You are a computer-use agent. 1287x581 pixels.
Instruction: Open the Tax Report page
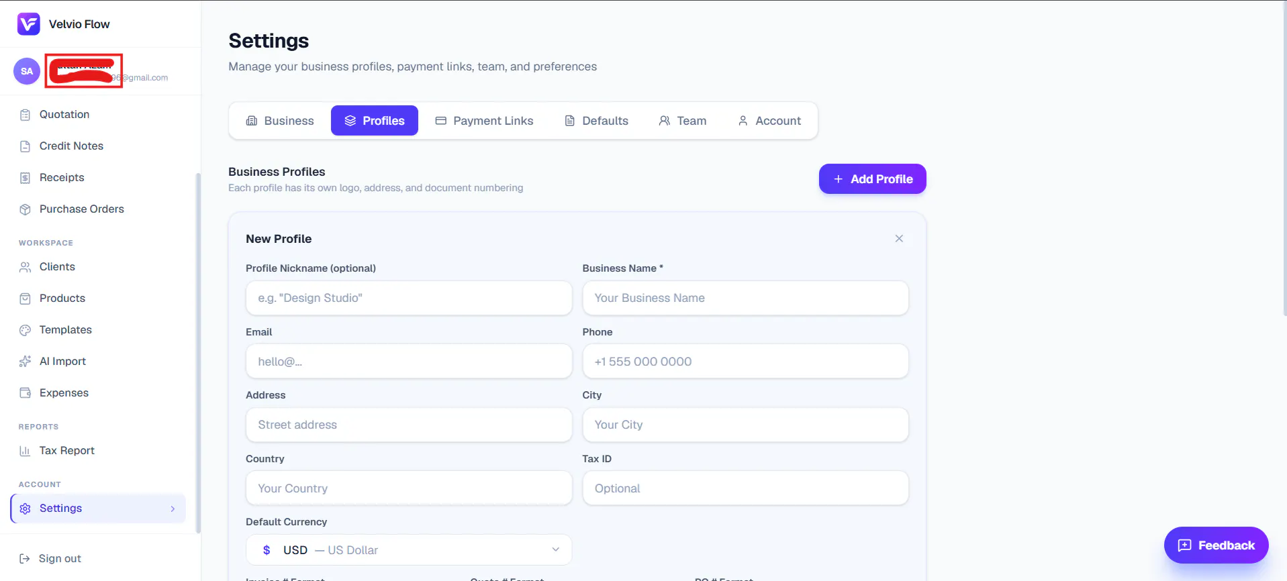point(98,451)
